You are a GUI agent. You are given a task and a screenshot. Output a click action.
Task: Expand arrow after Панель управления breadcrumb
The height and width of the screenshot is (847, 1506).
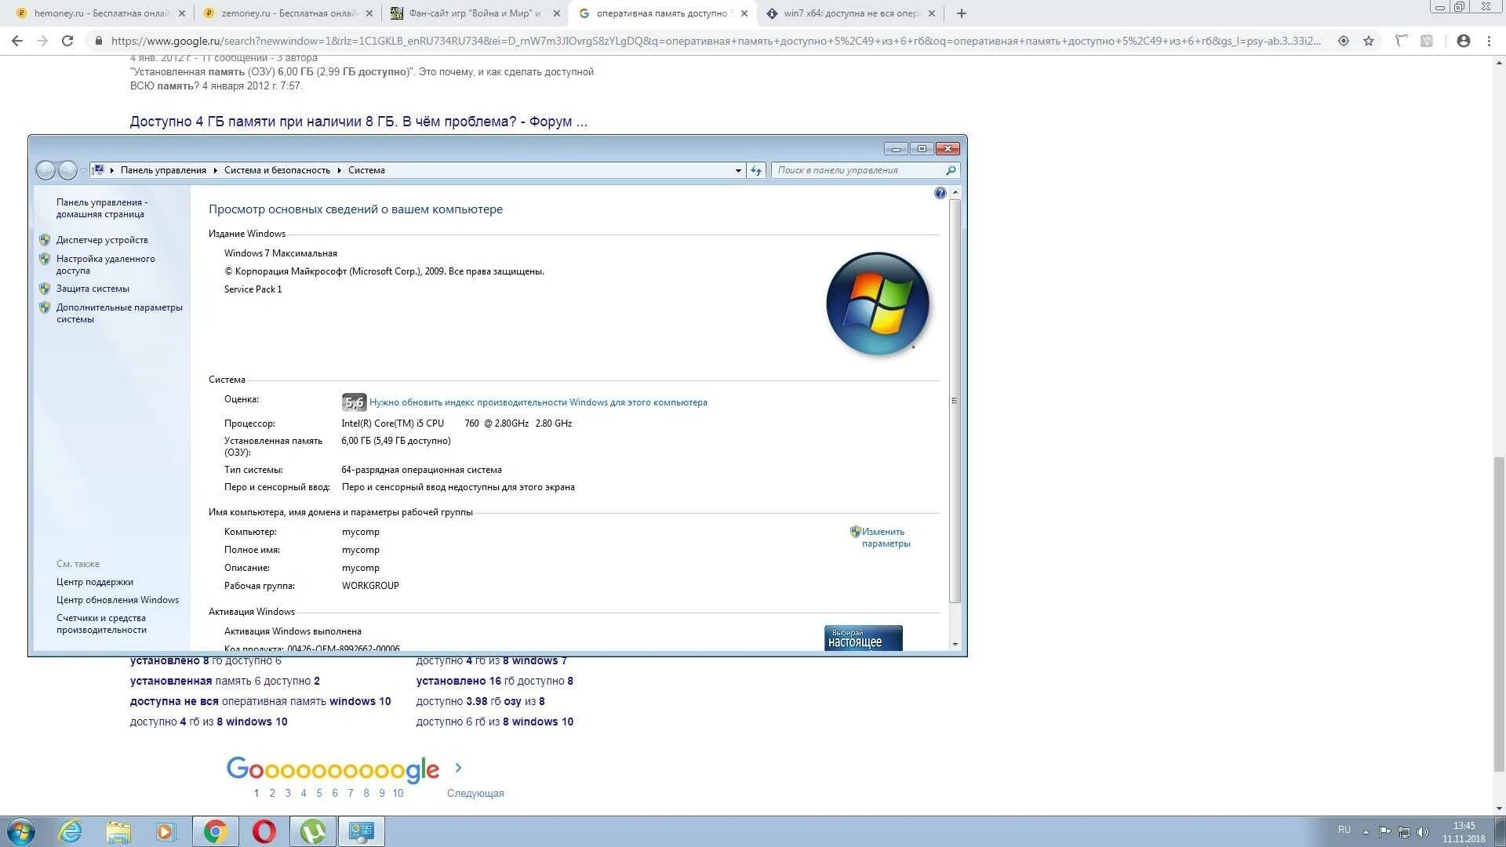215,170
